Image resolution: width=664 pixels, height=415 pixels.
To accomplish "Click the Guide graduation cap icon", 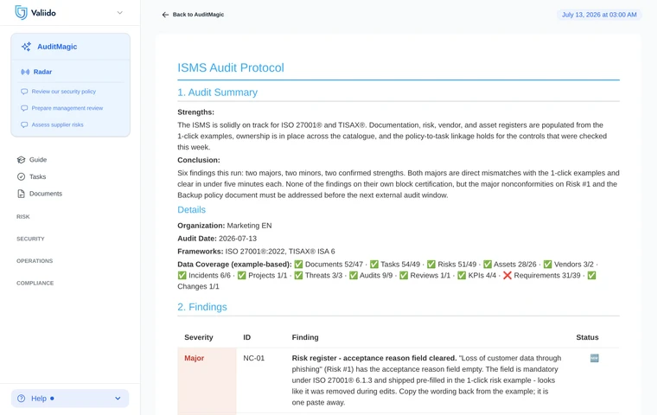I will click(21, 160).
